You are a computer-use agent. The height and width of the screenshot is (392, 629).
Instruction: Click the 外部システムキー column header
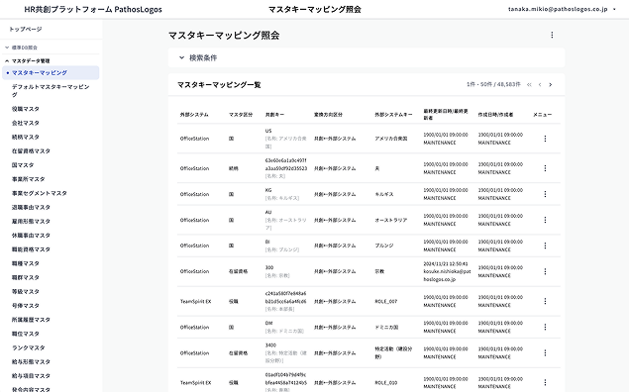[393, 115]
